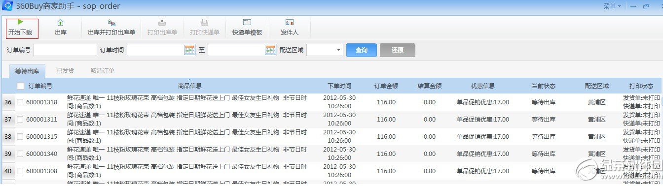The height and width of the screenshot is (186, 663).
Task: Click the 商品信息 column header
Action: point(190,86)
